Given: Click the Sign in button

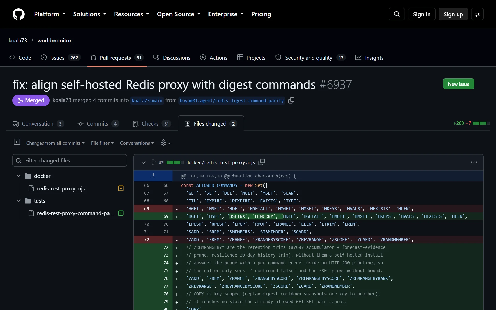Looking at the screenshot, I should click(422, 14).
